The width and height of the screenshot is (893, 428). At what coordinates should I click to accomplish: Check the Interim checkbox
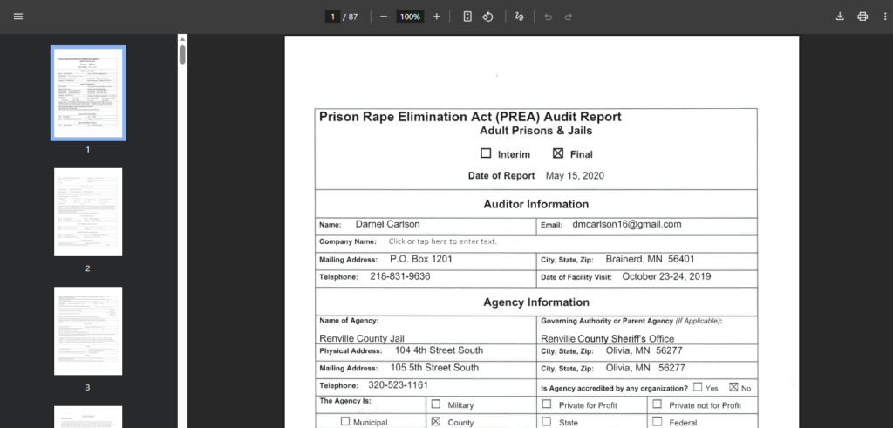click(487, 153)
